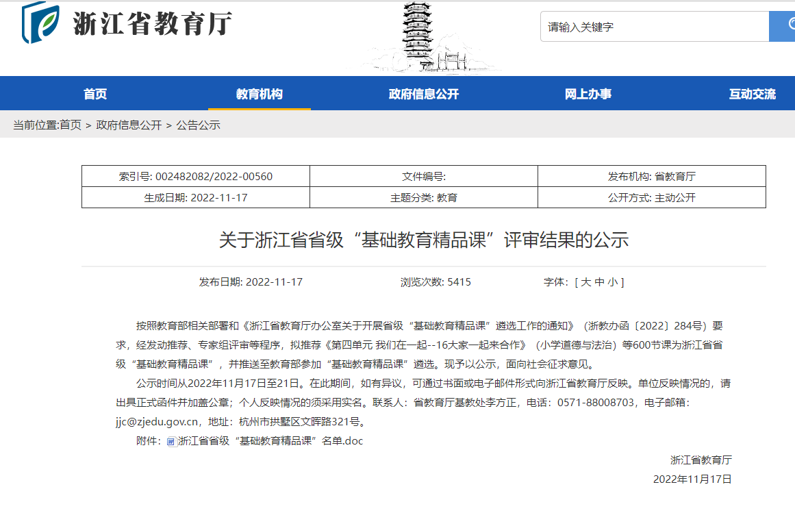The height and width of the screenshot is (513, 795).
Task: Click the doc file icon beside 附件
Action: [x=171, y=441]
